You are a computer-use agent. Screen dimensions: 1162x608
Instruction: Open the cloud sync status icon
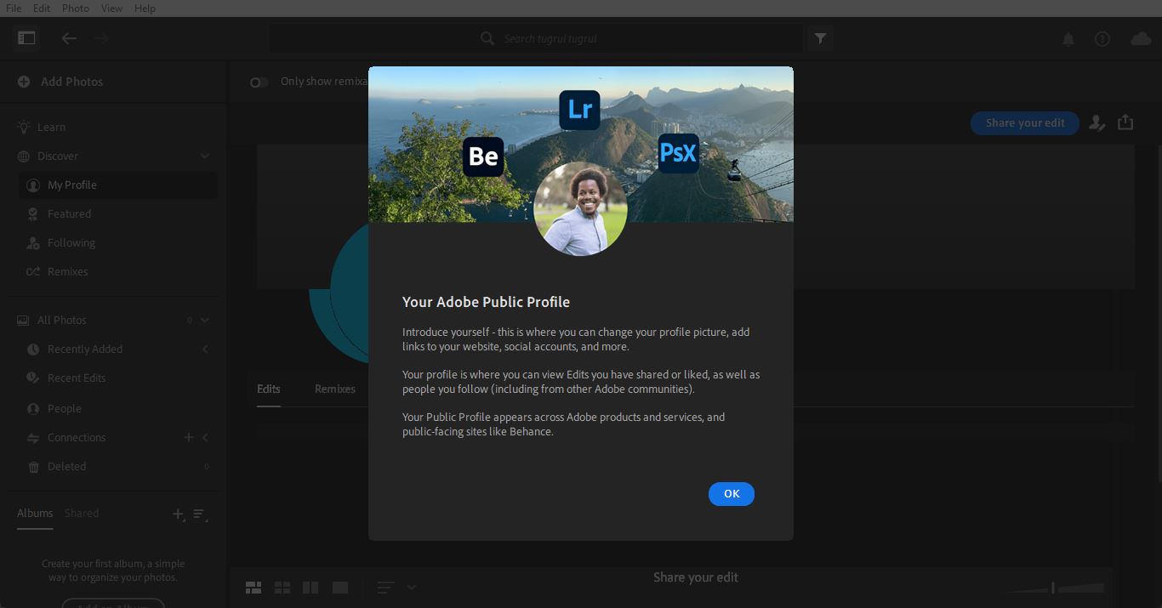coord(1140,39)
